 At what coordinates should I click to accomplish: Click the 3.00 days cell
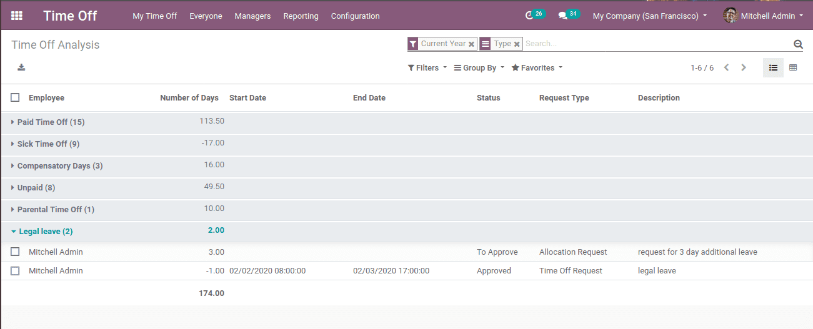click(x=216, y=252)
